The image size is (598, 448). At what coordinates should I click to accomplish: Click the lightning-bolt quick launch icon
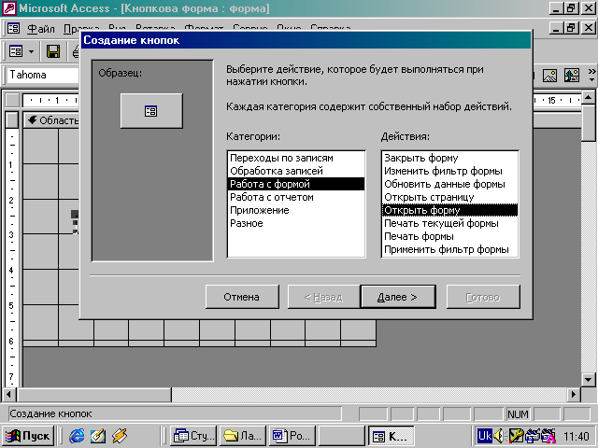pos(119,436)
